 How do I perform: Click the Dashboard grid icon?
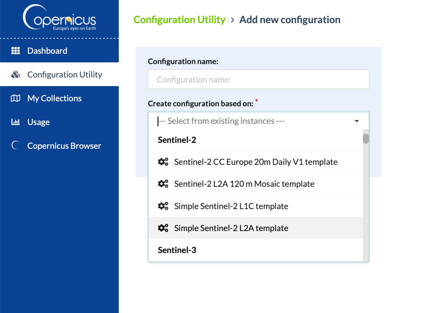click(x=15, y=51)
